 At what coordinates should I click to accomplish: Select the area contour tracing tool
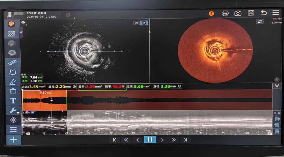13,72
